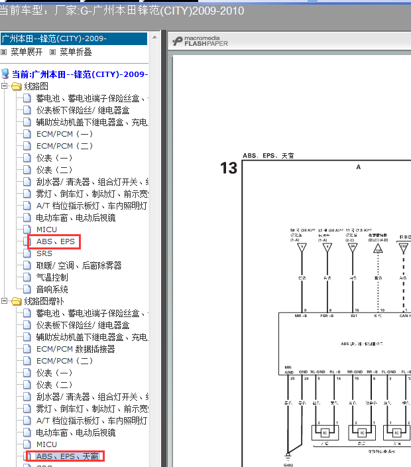Click page icon of MICU under 线路图增补

(27, 444)
